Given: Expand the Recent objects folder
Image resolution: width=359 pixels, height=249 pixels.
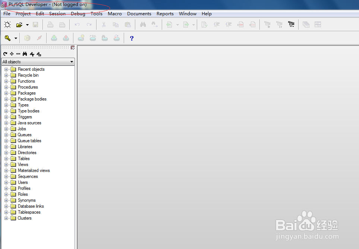Looking at the screenshot, I should tap(6, 69).
